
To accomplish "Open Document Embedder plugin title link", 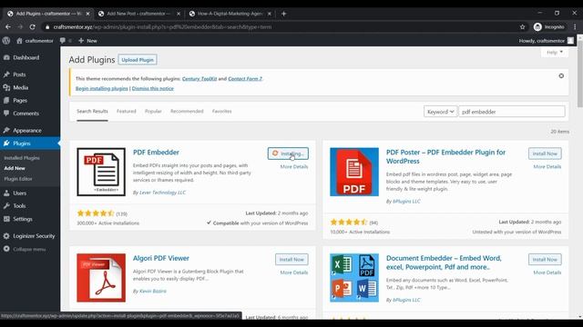I will click(x=444, y=263).
